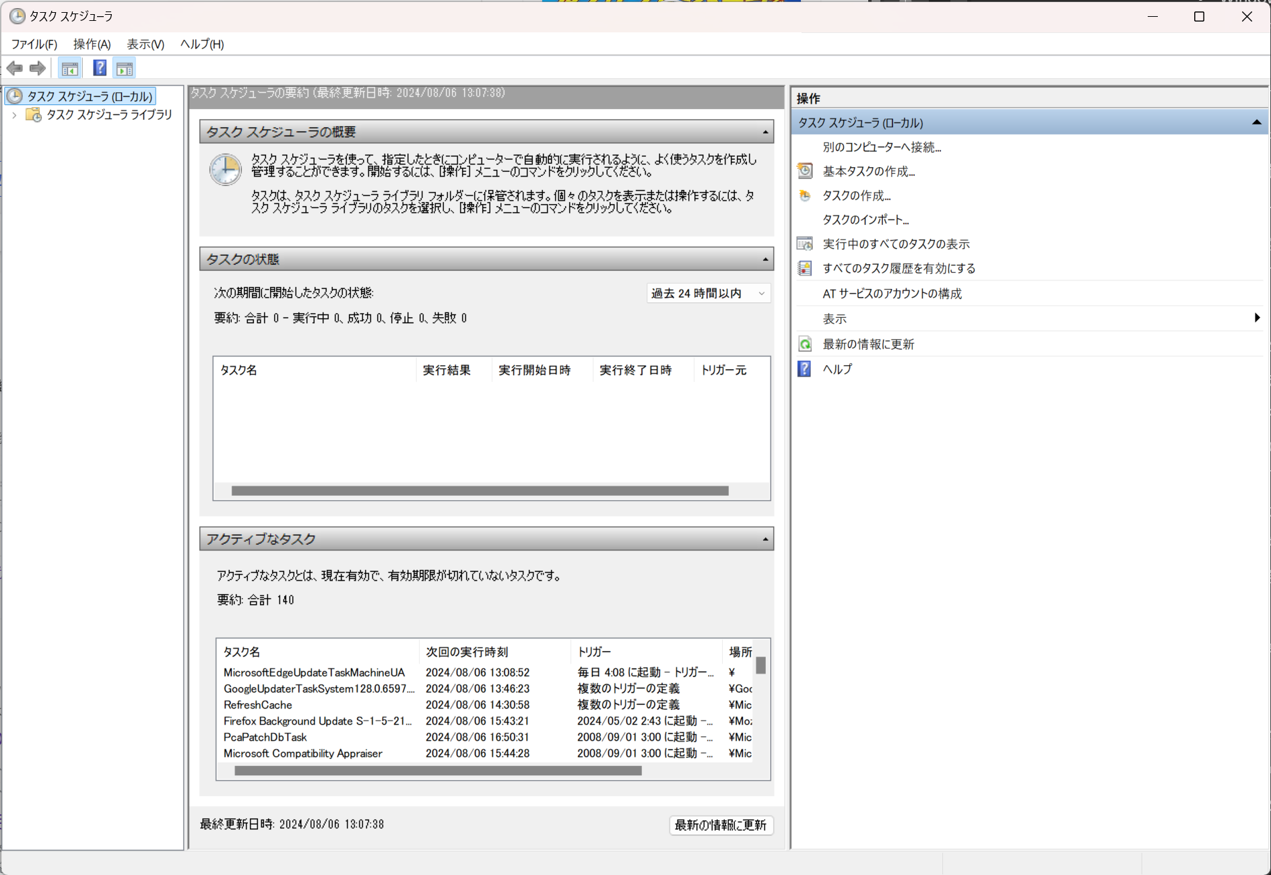Click the 実行中のすべてのタスクの表示 icon
1271x875 pixels.
(x=805, y=244)
